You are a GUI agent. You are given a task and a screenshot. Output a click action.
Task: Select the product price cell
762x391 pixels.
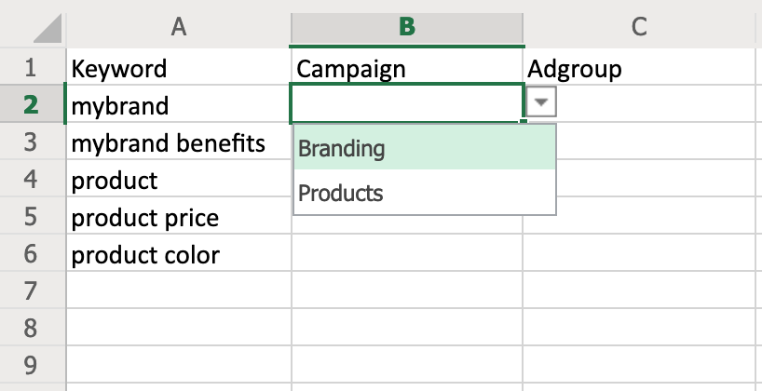point(179,218)
